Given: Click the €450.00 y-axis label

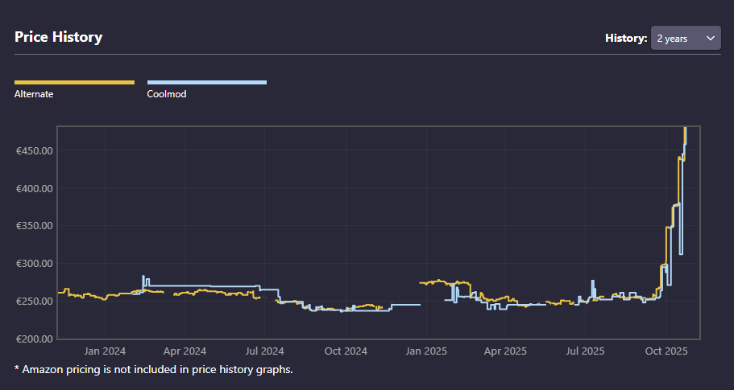Looking at the screenshot, I should point(35,151).
